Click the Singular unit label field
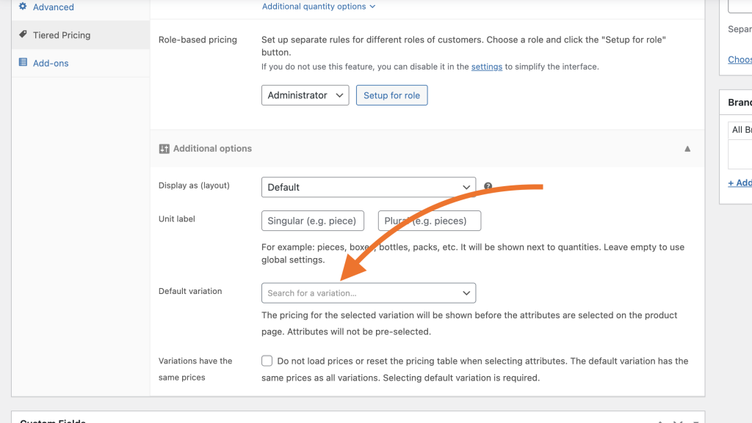Image resolution: width=752 pixels, height=423 pixels. (313, 221)
